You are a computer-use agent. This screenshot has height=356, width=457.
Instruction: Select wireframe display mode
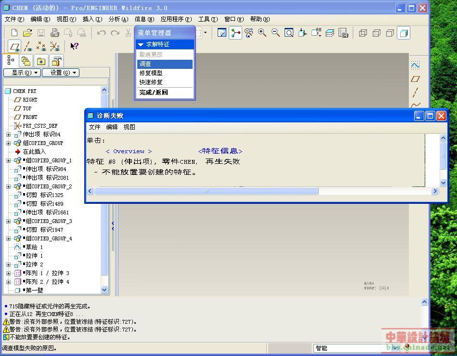point(363,33)
